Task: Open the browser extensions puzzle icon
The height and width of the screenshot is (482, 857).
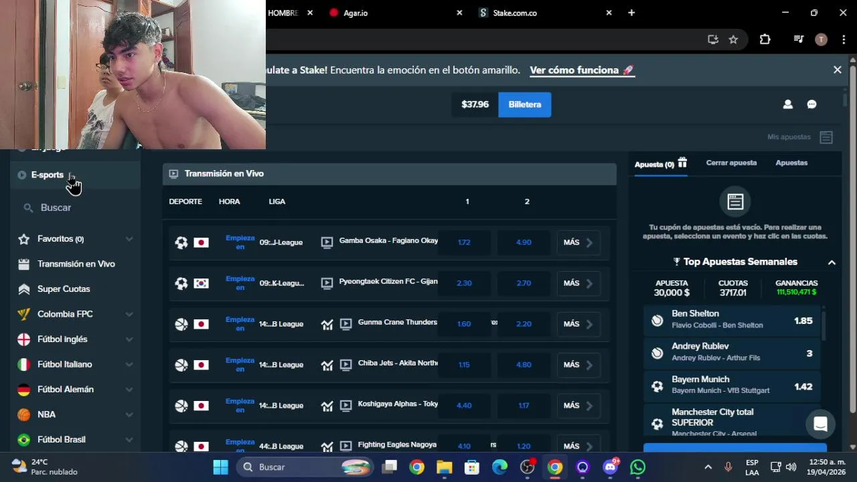Action: (765, 39)
